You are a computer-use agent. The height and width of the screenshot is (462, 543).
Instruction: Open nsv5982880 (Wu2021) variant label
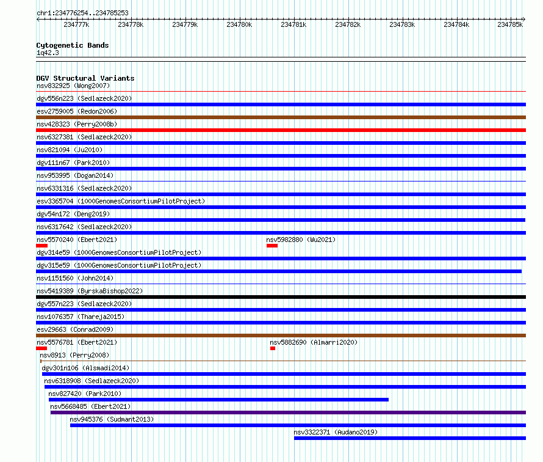tap(301, 240)
